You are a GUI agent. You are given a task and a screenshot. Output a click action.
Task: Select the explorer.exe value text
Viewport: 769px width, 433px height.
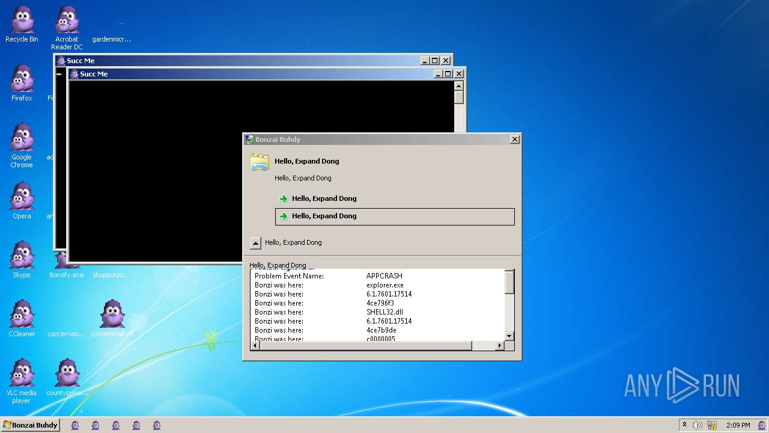[385, 285]
